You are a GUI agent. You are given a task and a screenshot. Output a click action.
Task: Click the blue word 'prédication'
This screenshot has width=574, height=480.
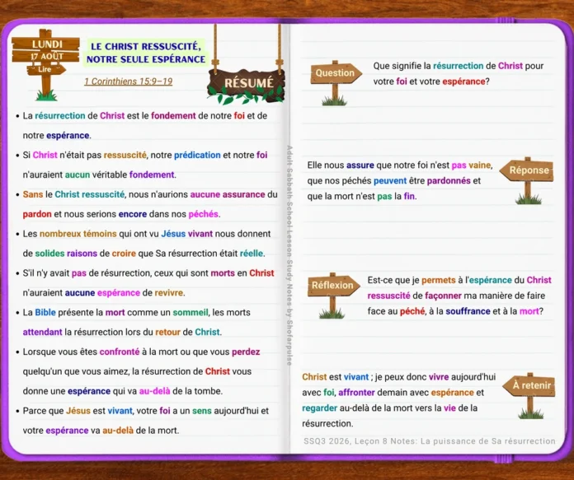(197, 155)
